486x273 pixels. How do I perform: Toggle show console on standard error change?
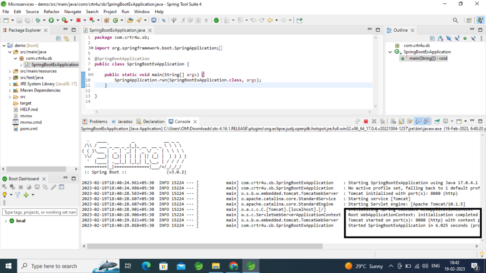point(427,121)
